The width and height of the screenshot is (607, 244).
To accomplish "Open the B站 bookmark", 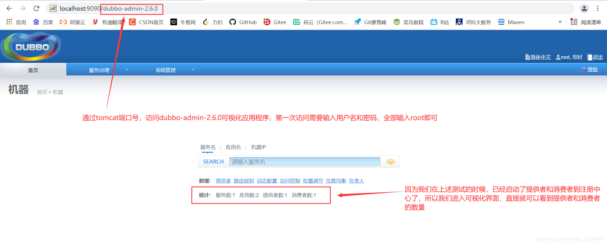I will [x=440, y=22].
